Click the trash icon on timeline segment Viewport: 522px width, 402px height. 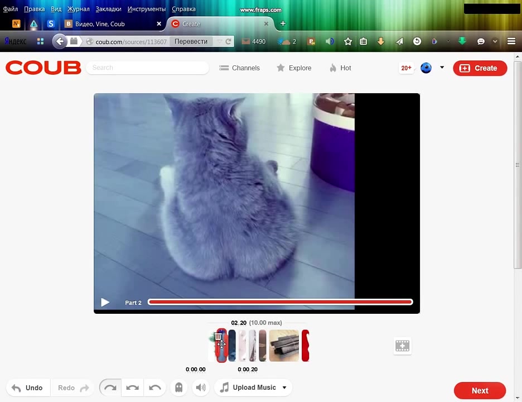218,337
